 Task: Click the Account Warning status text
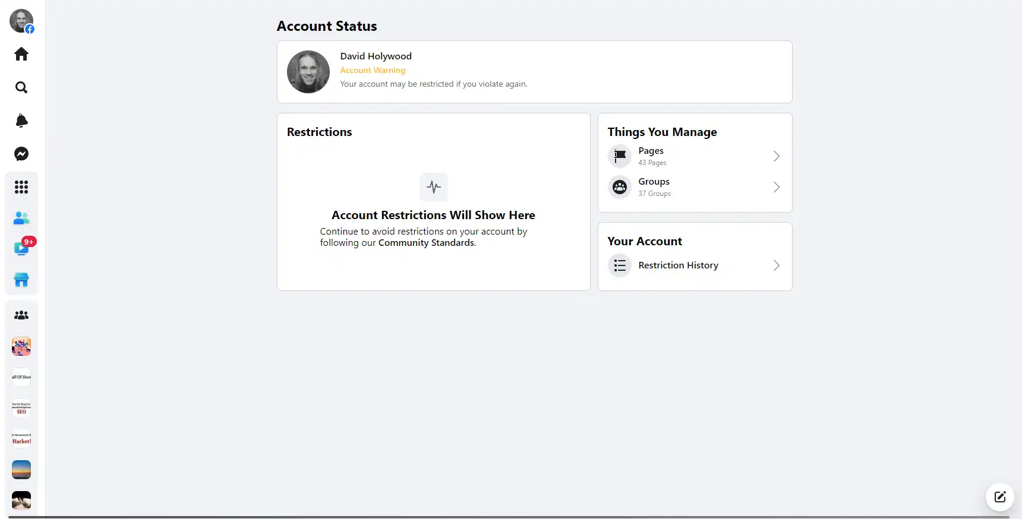tap(373, 70)
